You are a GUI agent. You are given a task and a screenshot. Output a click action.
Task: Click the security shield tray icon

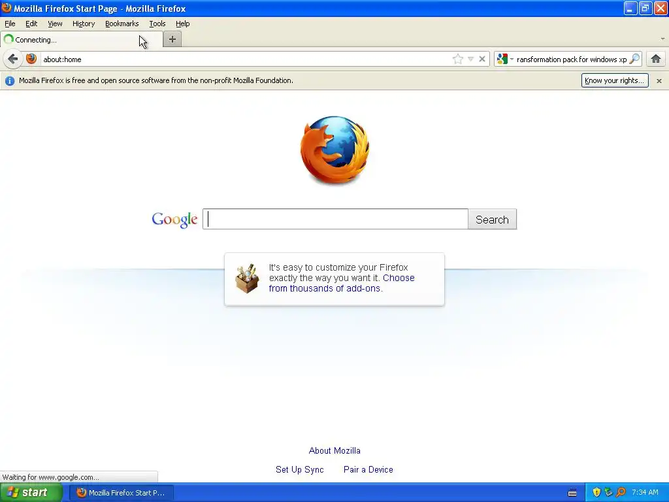[596, 492]
